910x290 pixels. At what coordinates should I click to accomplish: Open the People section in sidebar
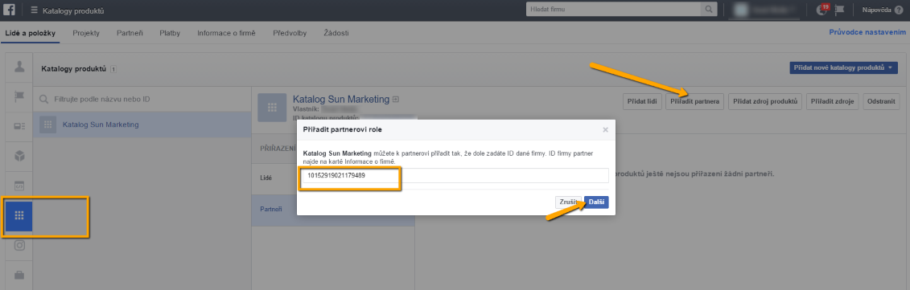pos(19,67)
